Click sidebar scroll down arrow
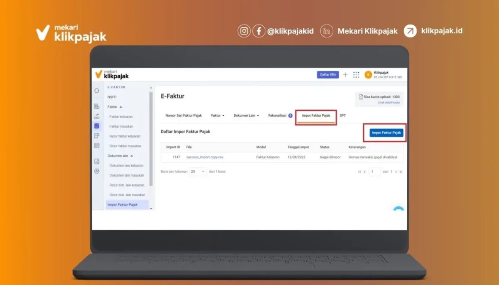Screen dimensions: 499x285 [x=151, y=209]
